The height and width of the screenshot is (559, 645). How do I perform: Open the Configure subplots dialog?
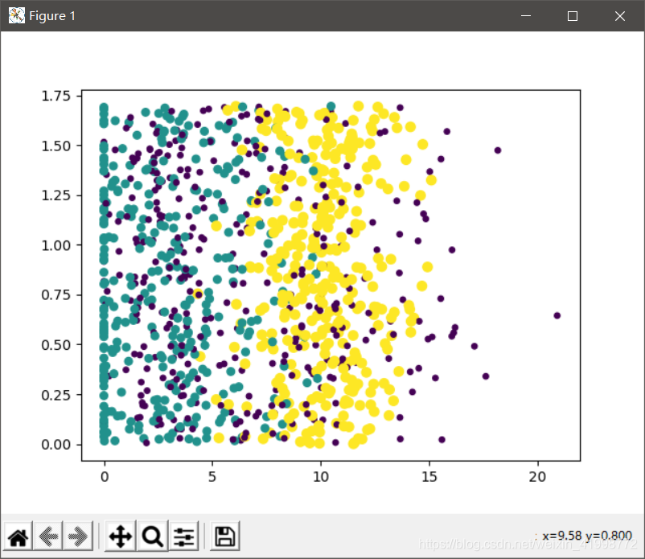[x=183, y=536]
